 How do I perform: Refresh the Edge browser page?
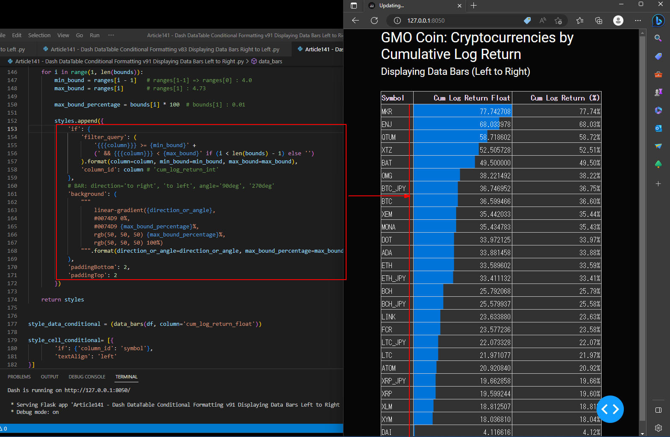(x=374, y=21)
